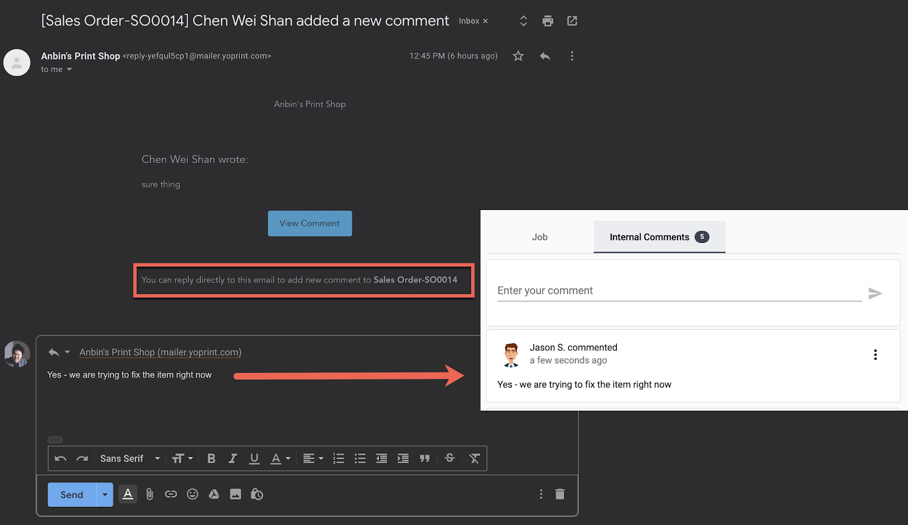The image size is (908, 525).
Task: Remove the Inbox label with the x
Action: [x=485, y=21]
